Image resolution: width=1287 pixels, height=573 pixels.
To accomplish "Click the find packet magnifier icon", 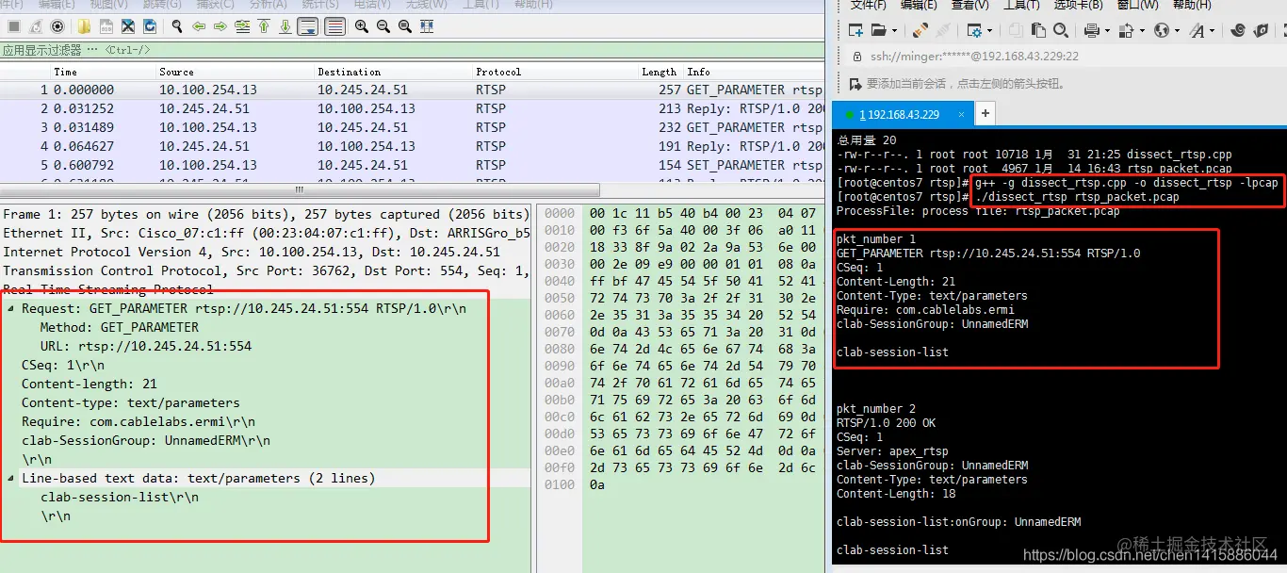I will 177,26.
